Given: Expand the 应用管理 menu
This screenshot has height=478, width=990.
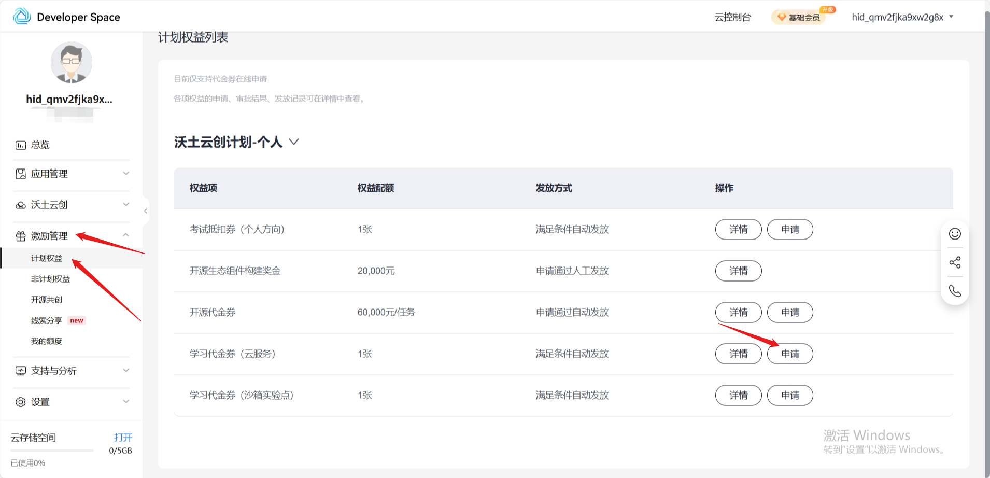Looking at the screenshot, I should (x=71, y=174).
